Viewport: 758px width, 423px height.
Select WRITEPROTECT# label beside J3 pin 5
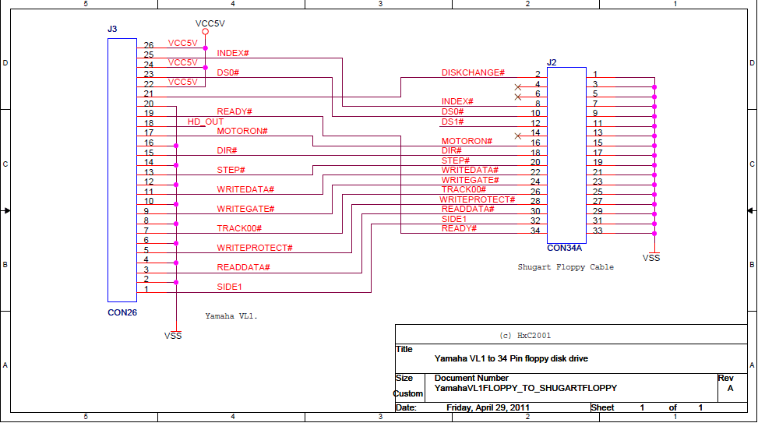click(254, 248)
